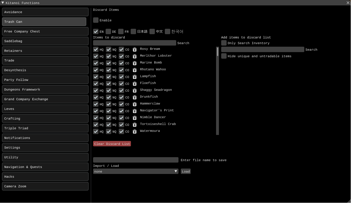
Task: Click the Load button
Action: pos(186,171)
